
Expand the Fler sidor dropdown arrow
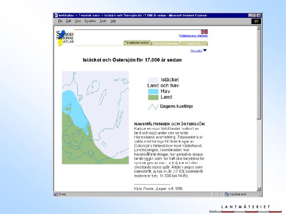coord(205,50)
